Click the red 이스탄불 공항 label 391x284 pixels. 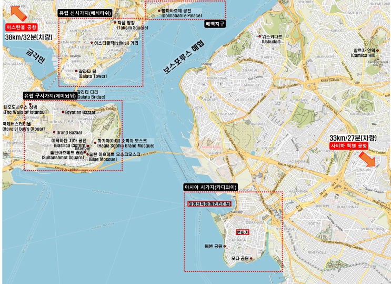(x=22, y=27)
